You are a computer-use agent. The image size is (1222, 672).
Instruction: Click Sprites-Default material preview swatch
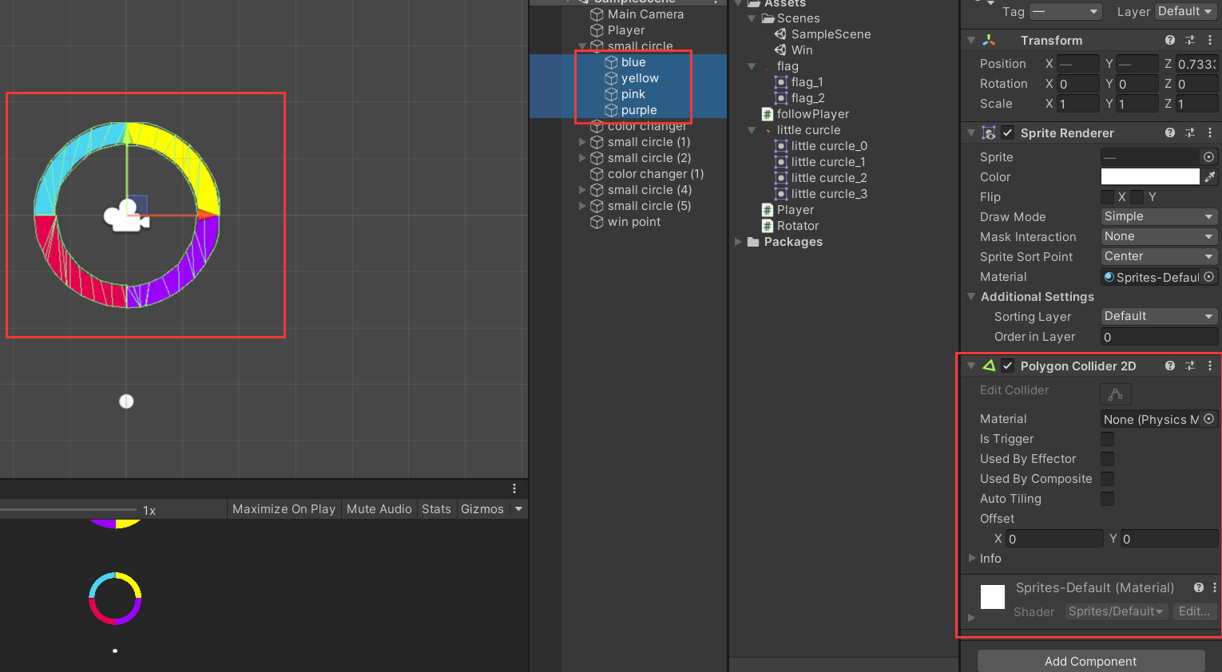(x=993, y=597)
